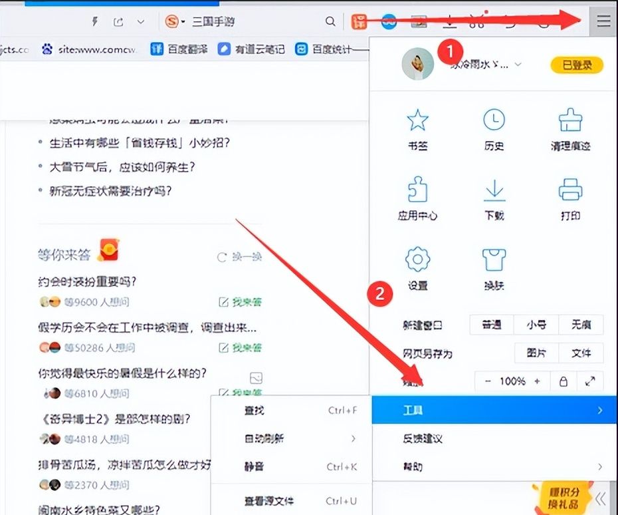This screenshot has width=618, height=515.
Task: Click the zoom lock padlock icon
Action: (x=562, y=381)
